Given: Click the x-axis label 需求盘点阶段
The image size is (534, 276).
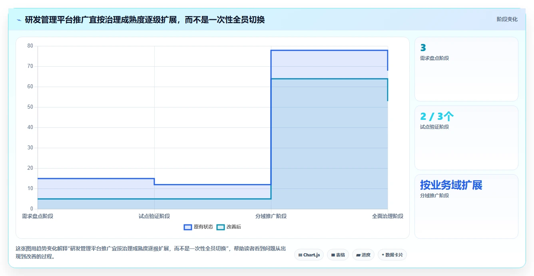Looking at the screenshot, I should point(38,216).
